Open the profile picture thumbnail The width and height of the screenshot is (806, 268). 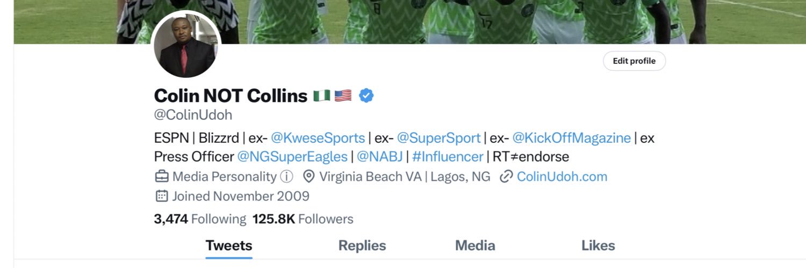[x=185, y=47]
